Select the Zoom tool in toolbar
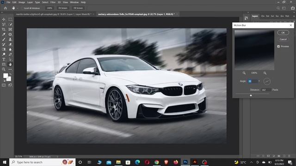 [x=4, y=70]
